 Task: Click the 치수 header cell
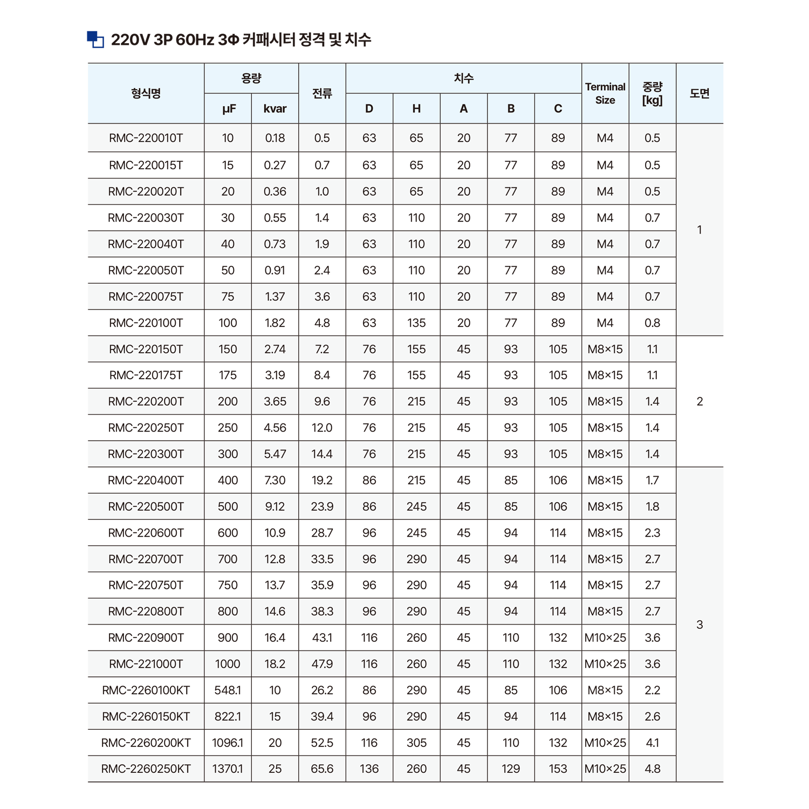pyautogui.click(x=464, y=78)
